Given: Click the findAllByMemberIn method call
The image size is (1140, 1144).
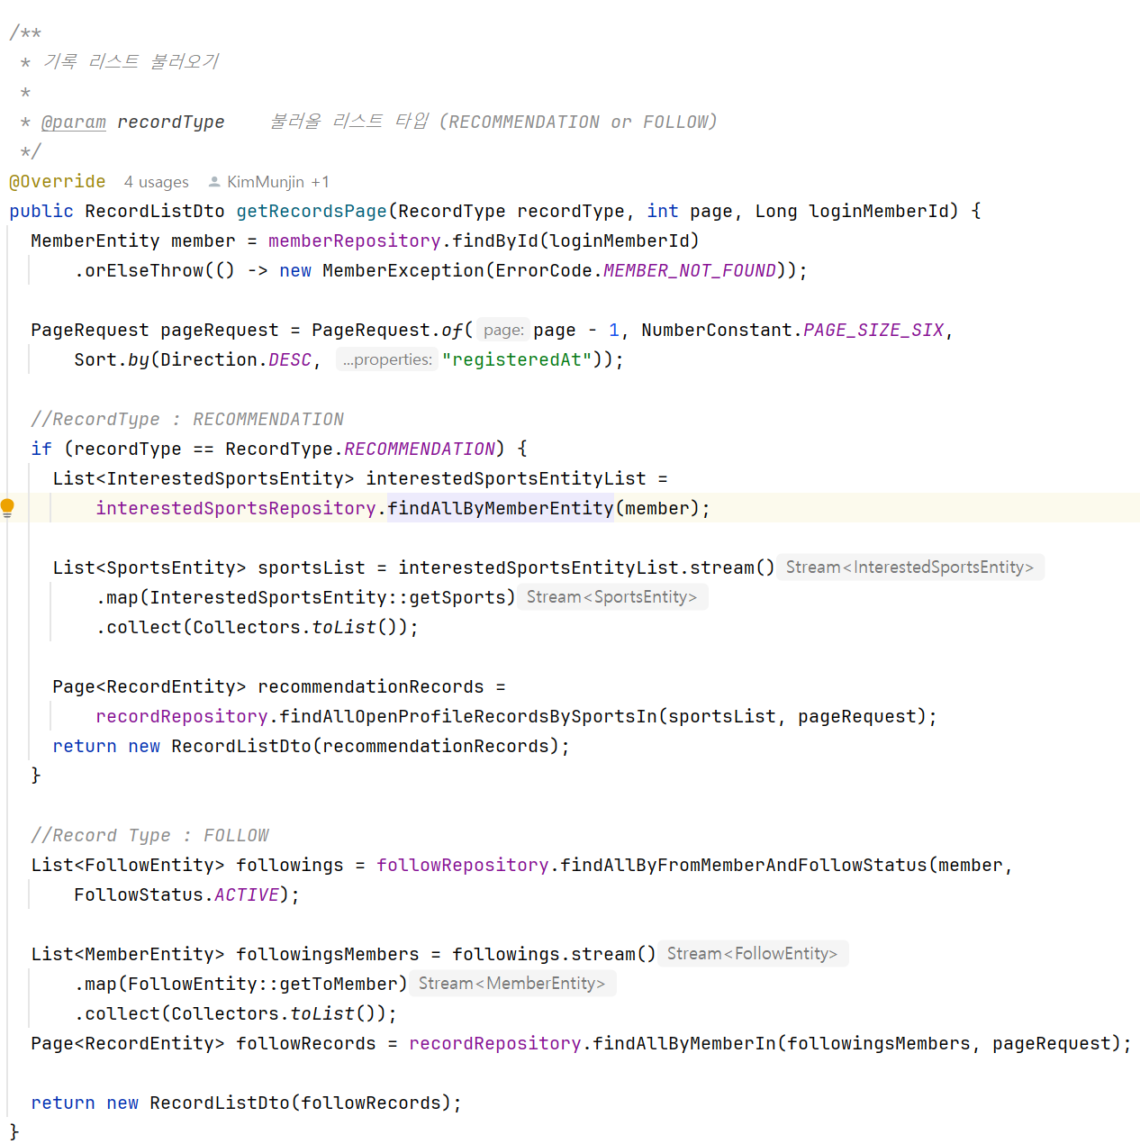Looking at the screenshot, I should [684, 1043].
